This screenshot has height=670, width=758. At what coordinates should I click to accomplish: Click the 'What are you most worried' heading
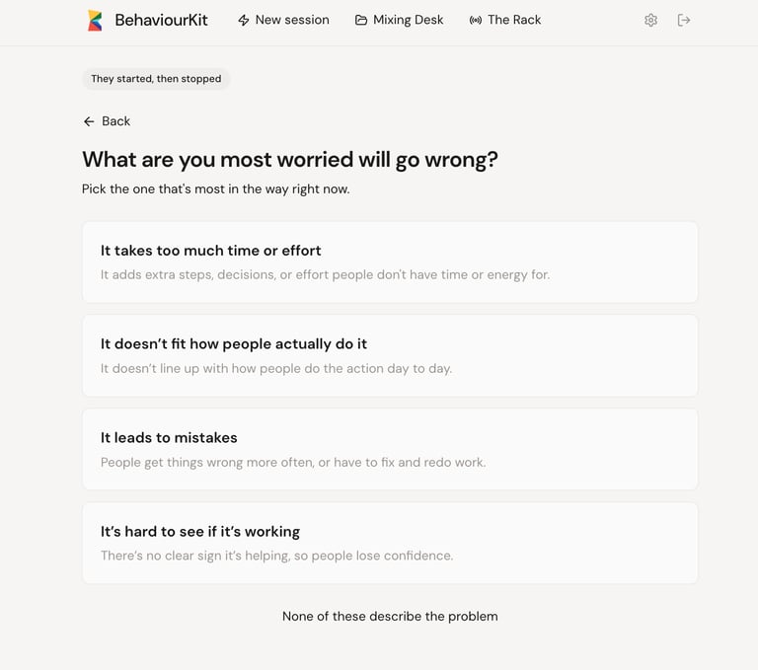coord(290,159)
